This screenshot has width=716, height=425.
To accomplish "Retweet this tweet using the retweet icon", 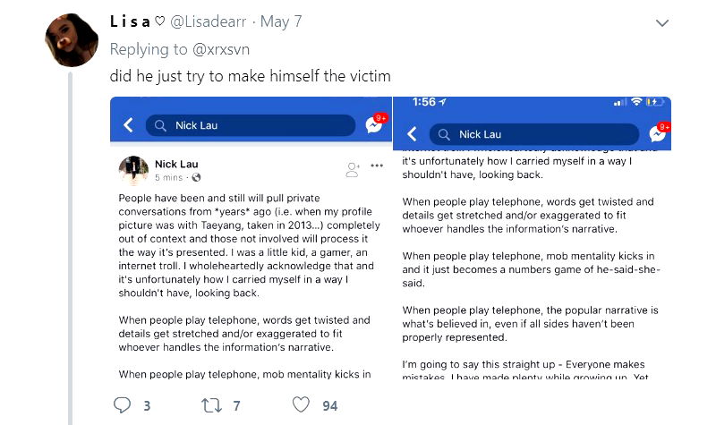I will (x=211, y=405).
